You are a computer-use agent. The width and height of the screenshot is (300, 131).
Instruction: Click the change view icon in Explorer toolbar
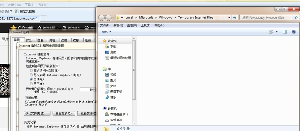(271, 32)
